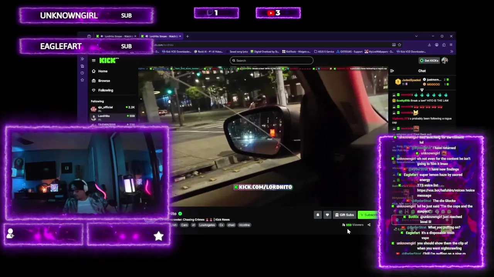Open the workspaces icon left of tabs

(x=89, y=36)
